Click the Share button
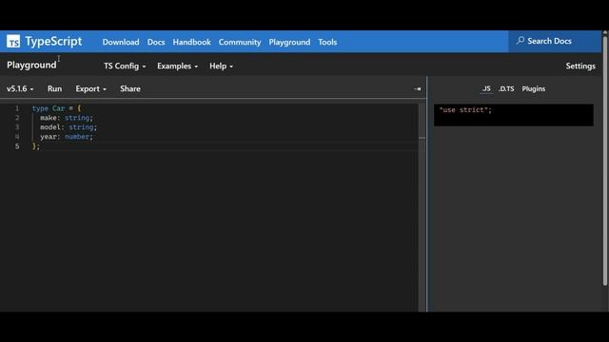The height and width of the screenshot is (342, 609). point(130,88)
